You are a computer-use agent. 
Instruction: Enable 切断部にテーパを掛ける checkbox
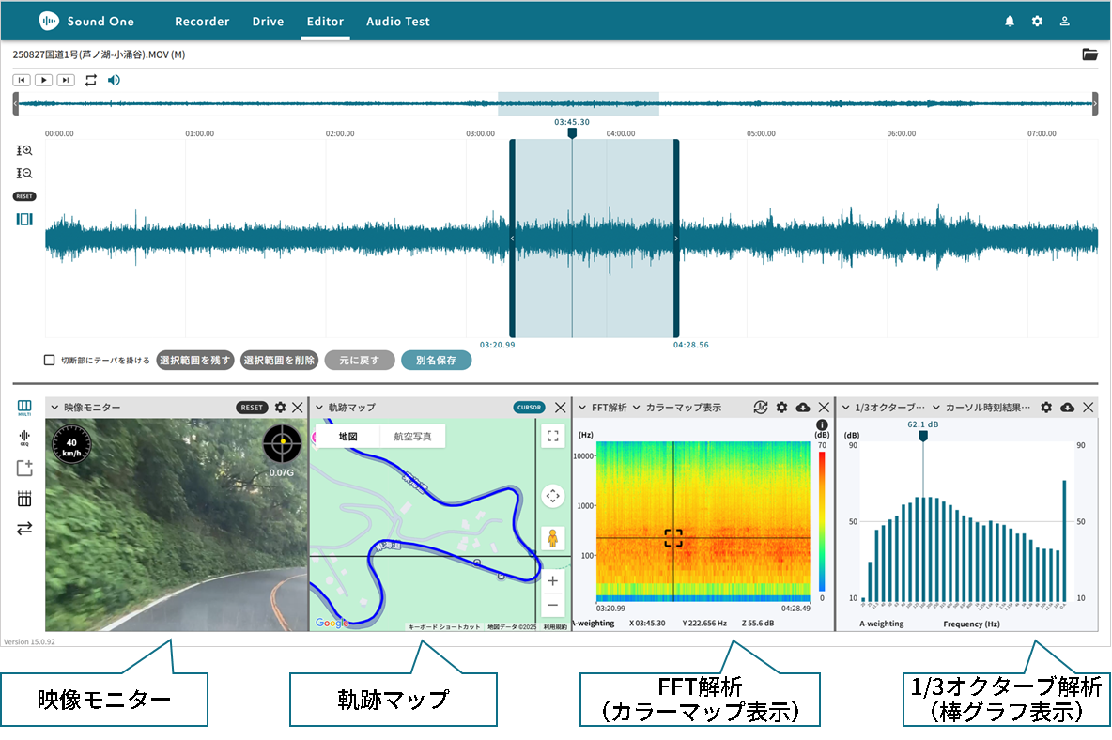tap(49, 360)
